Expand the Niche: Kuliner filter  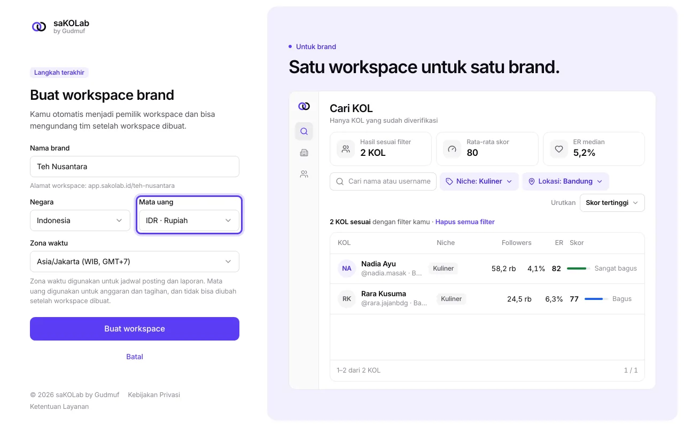479,181
